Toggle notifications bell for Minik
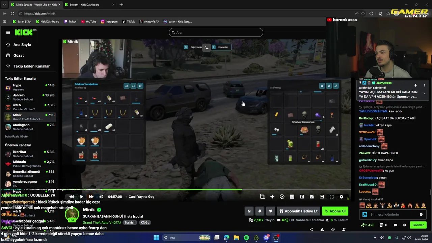Viewport: 432px width, 243px height. pyautogui.click(x=260, y=211)
